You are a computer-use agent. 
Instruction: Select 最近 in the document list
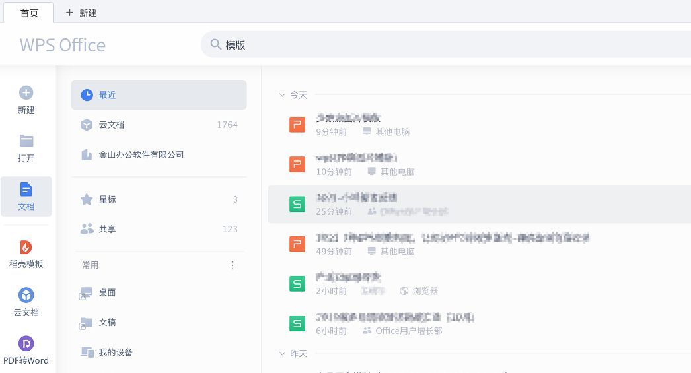(x=159, y=94)
